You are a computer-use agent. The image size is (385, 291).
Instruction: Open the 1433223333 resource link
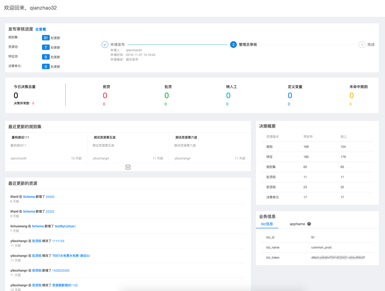(61, 271)
